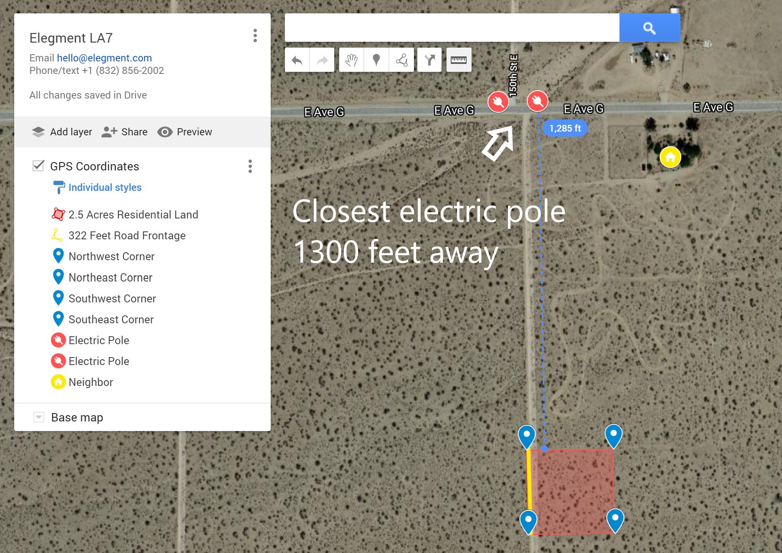Click inside the map search field
Screen dimensions: 782x553
coord(451,28)
